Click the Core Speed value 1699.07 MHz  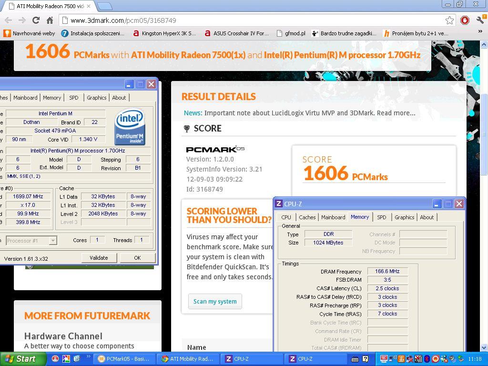[x=28, y=196]
